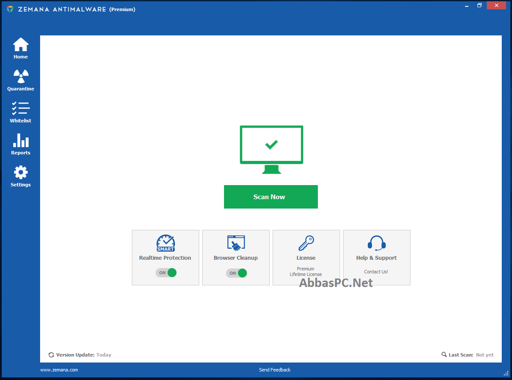Click the Realtime Protection SMART gauge icon
Screen dimensions: 512x380
tap(166, 243)
